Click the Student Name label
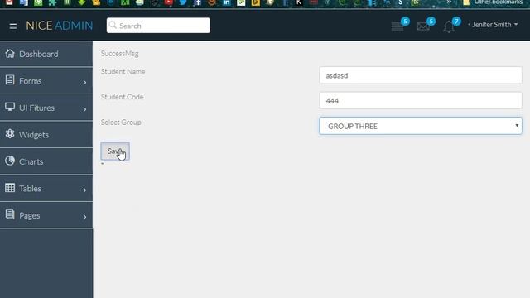530x298 pixels. [123, 71]
